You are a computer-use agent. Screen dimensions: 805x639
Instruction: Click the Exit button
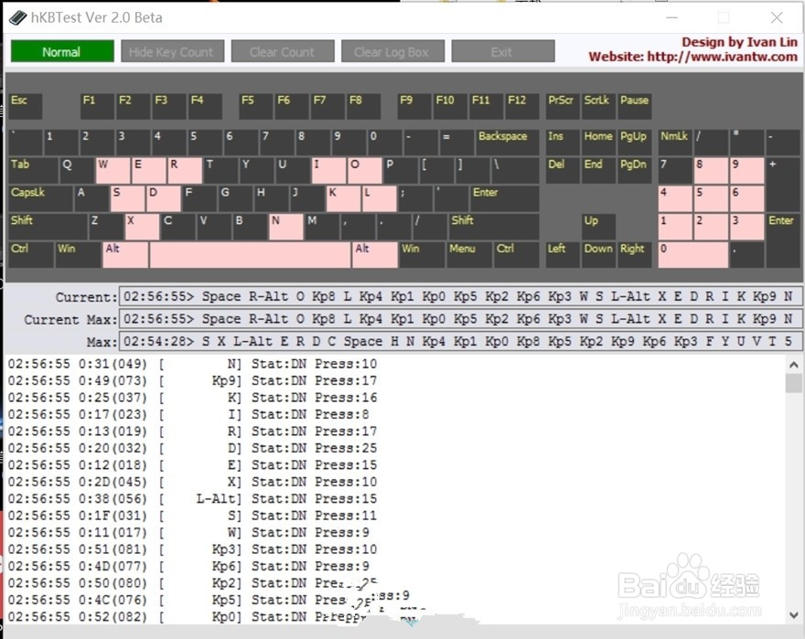[x=502, y=51]
